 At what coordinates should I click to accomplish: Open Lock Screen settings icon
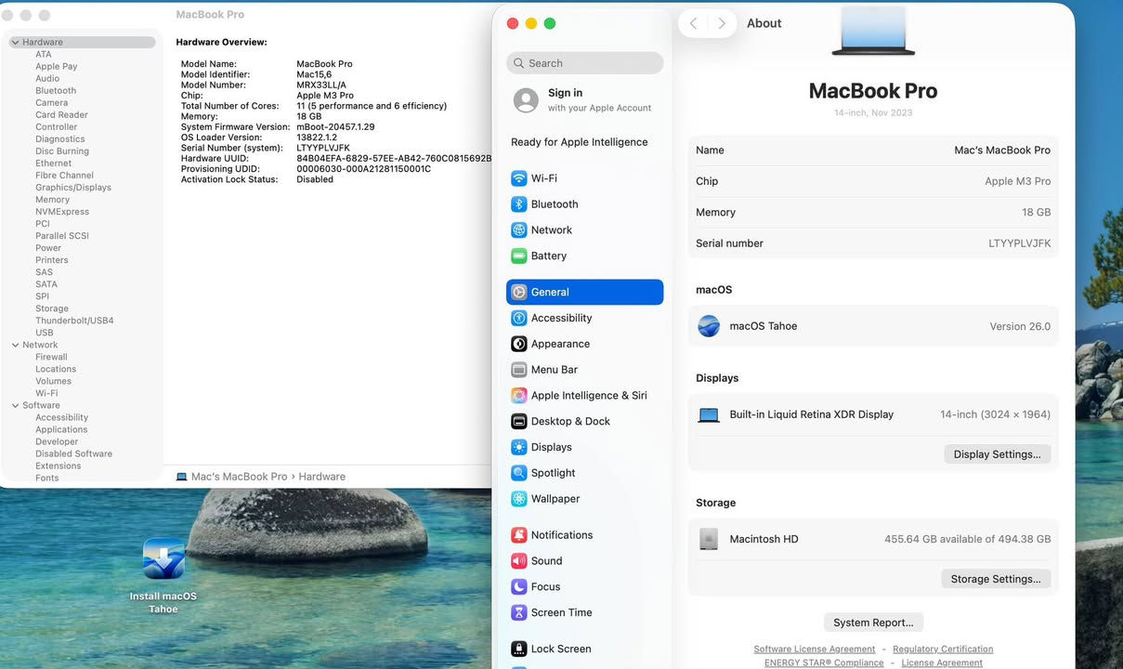pyautogui.click(x=519, y=649)
